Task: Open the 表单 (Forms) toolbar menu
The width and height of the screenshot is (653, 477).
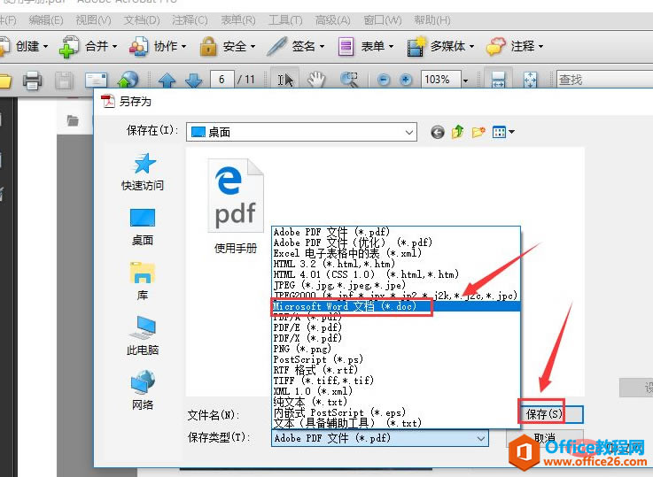Action: [x=366, y=46]
